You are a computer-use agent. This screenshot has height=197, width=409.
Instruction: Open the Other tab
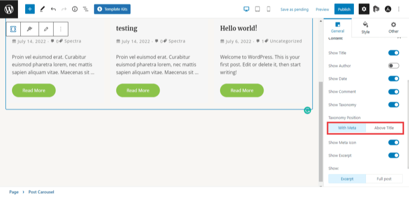click(x=393, y=28)
